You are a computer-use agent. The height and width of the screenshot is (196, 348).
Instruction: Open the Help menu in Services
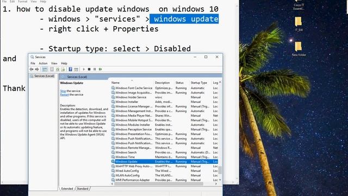64,63
